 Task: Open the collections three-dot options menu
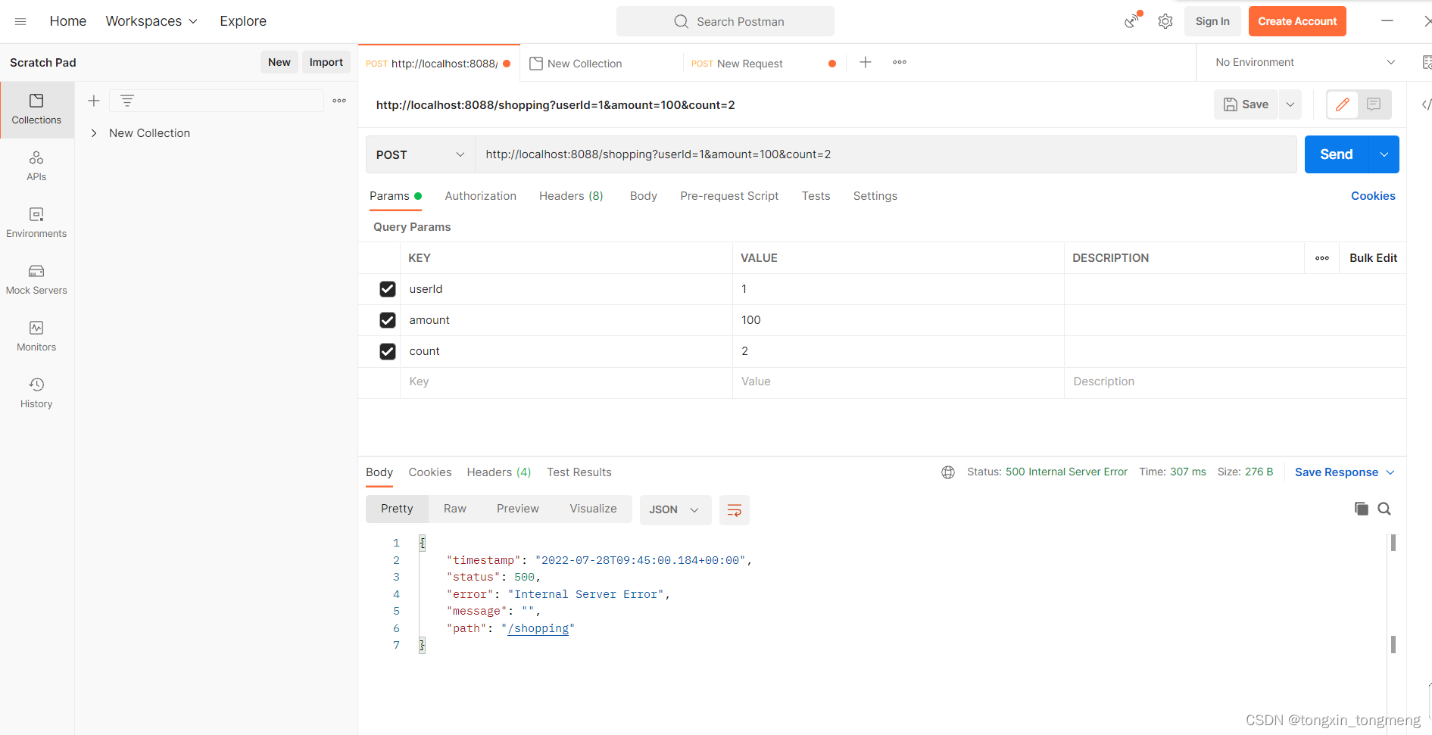tap(339, 101)
